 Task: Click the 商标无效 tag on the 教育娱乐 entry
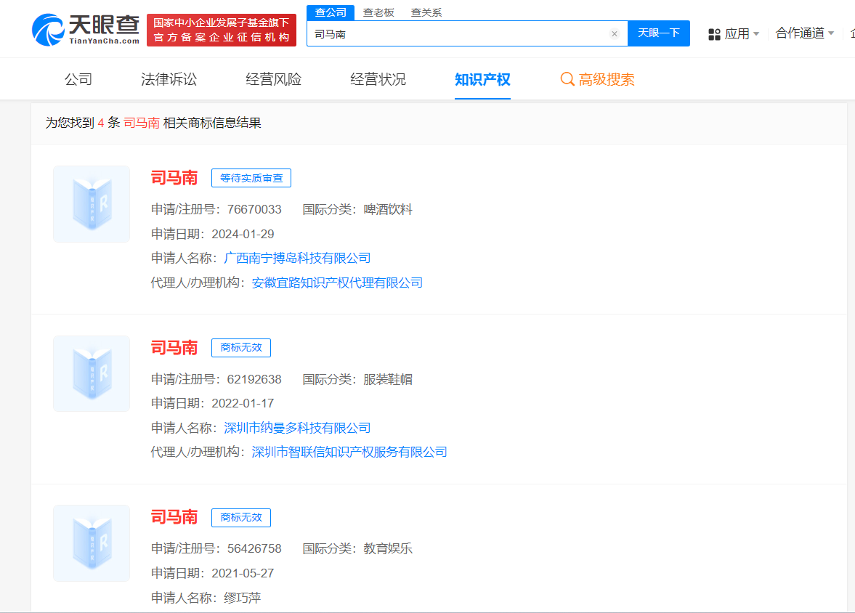(241, 518)
